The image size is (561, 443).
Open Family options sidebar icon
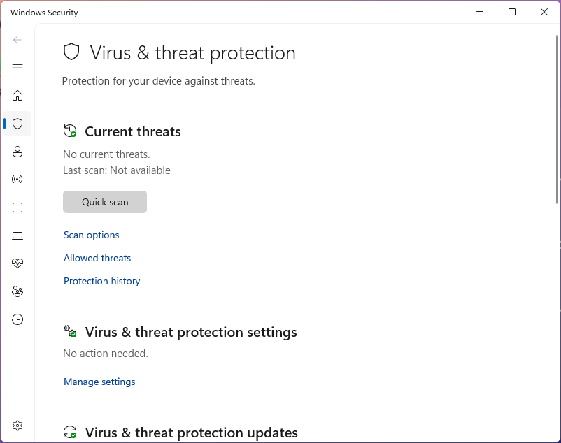[x=17, y=291]
